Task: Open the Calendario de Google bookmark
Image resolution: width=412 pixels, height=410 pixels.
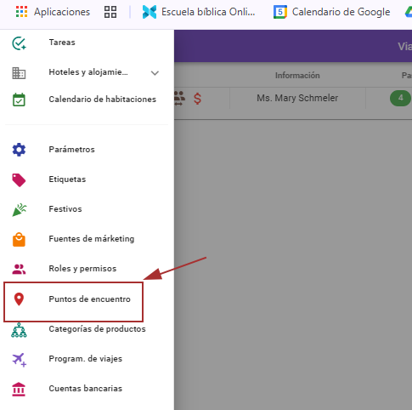Action: point(331,12)
